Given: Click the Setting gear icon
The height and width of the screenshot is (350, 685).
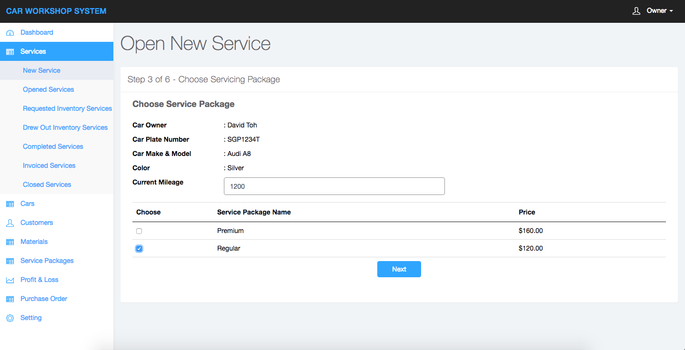Looking at the screenshot, I should coord(10,318).
